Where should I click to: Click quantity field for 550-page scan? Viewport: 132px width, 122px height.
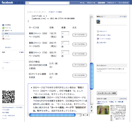65,43
